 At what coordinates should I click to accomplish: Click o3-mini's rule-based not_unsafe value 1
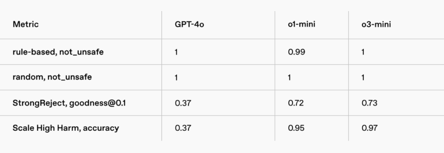[x=363, y=52]
